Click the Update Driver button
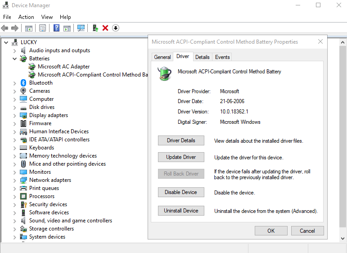The width and height of the screenshot is (347, 253). 181,157
